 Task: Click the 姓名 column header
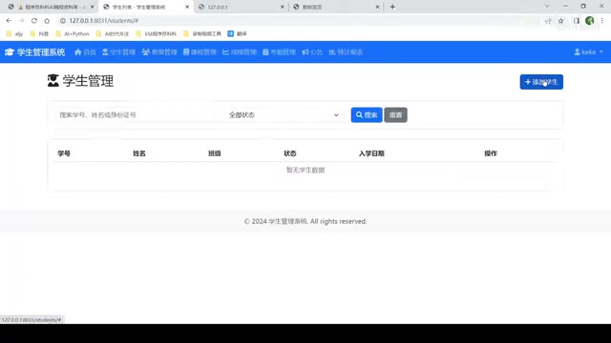(x=139, y=153)
